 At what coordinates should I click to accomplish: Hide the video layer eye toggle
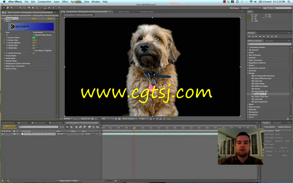(x=3, y=134)
